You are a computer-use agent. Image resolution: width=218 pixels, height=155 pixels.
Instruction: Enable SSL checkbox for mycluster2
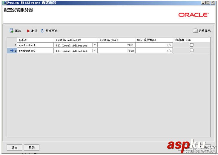click(192, 50)
